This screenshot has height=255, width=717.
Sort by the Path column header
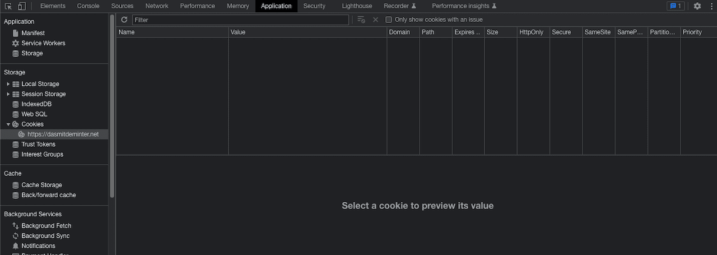tap(436, 32)
